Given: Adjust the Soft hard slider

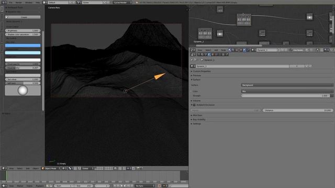Looking at the screenshot, I should (23, 83).
